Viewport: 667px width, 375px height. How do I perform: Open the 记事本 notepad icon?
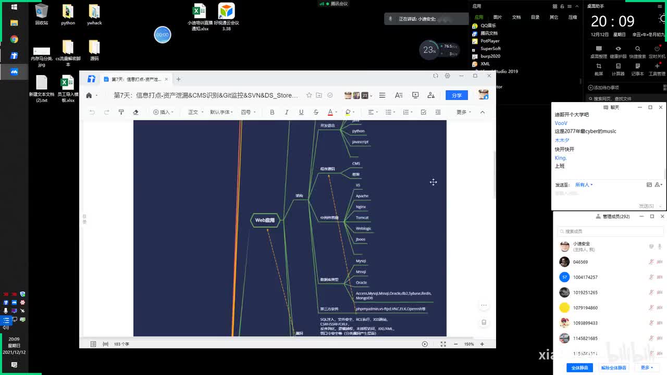tap(637, 69)
